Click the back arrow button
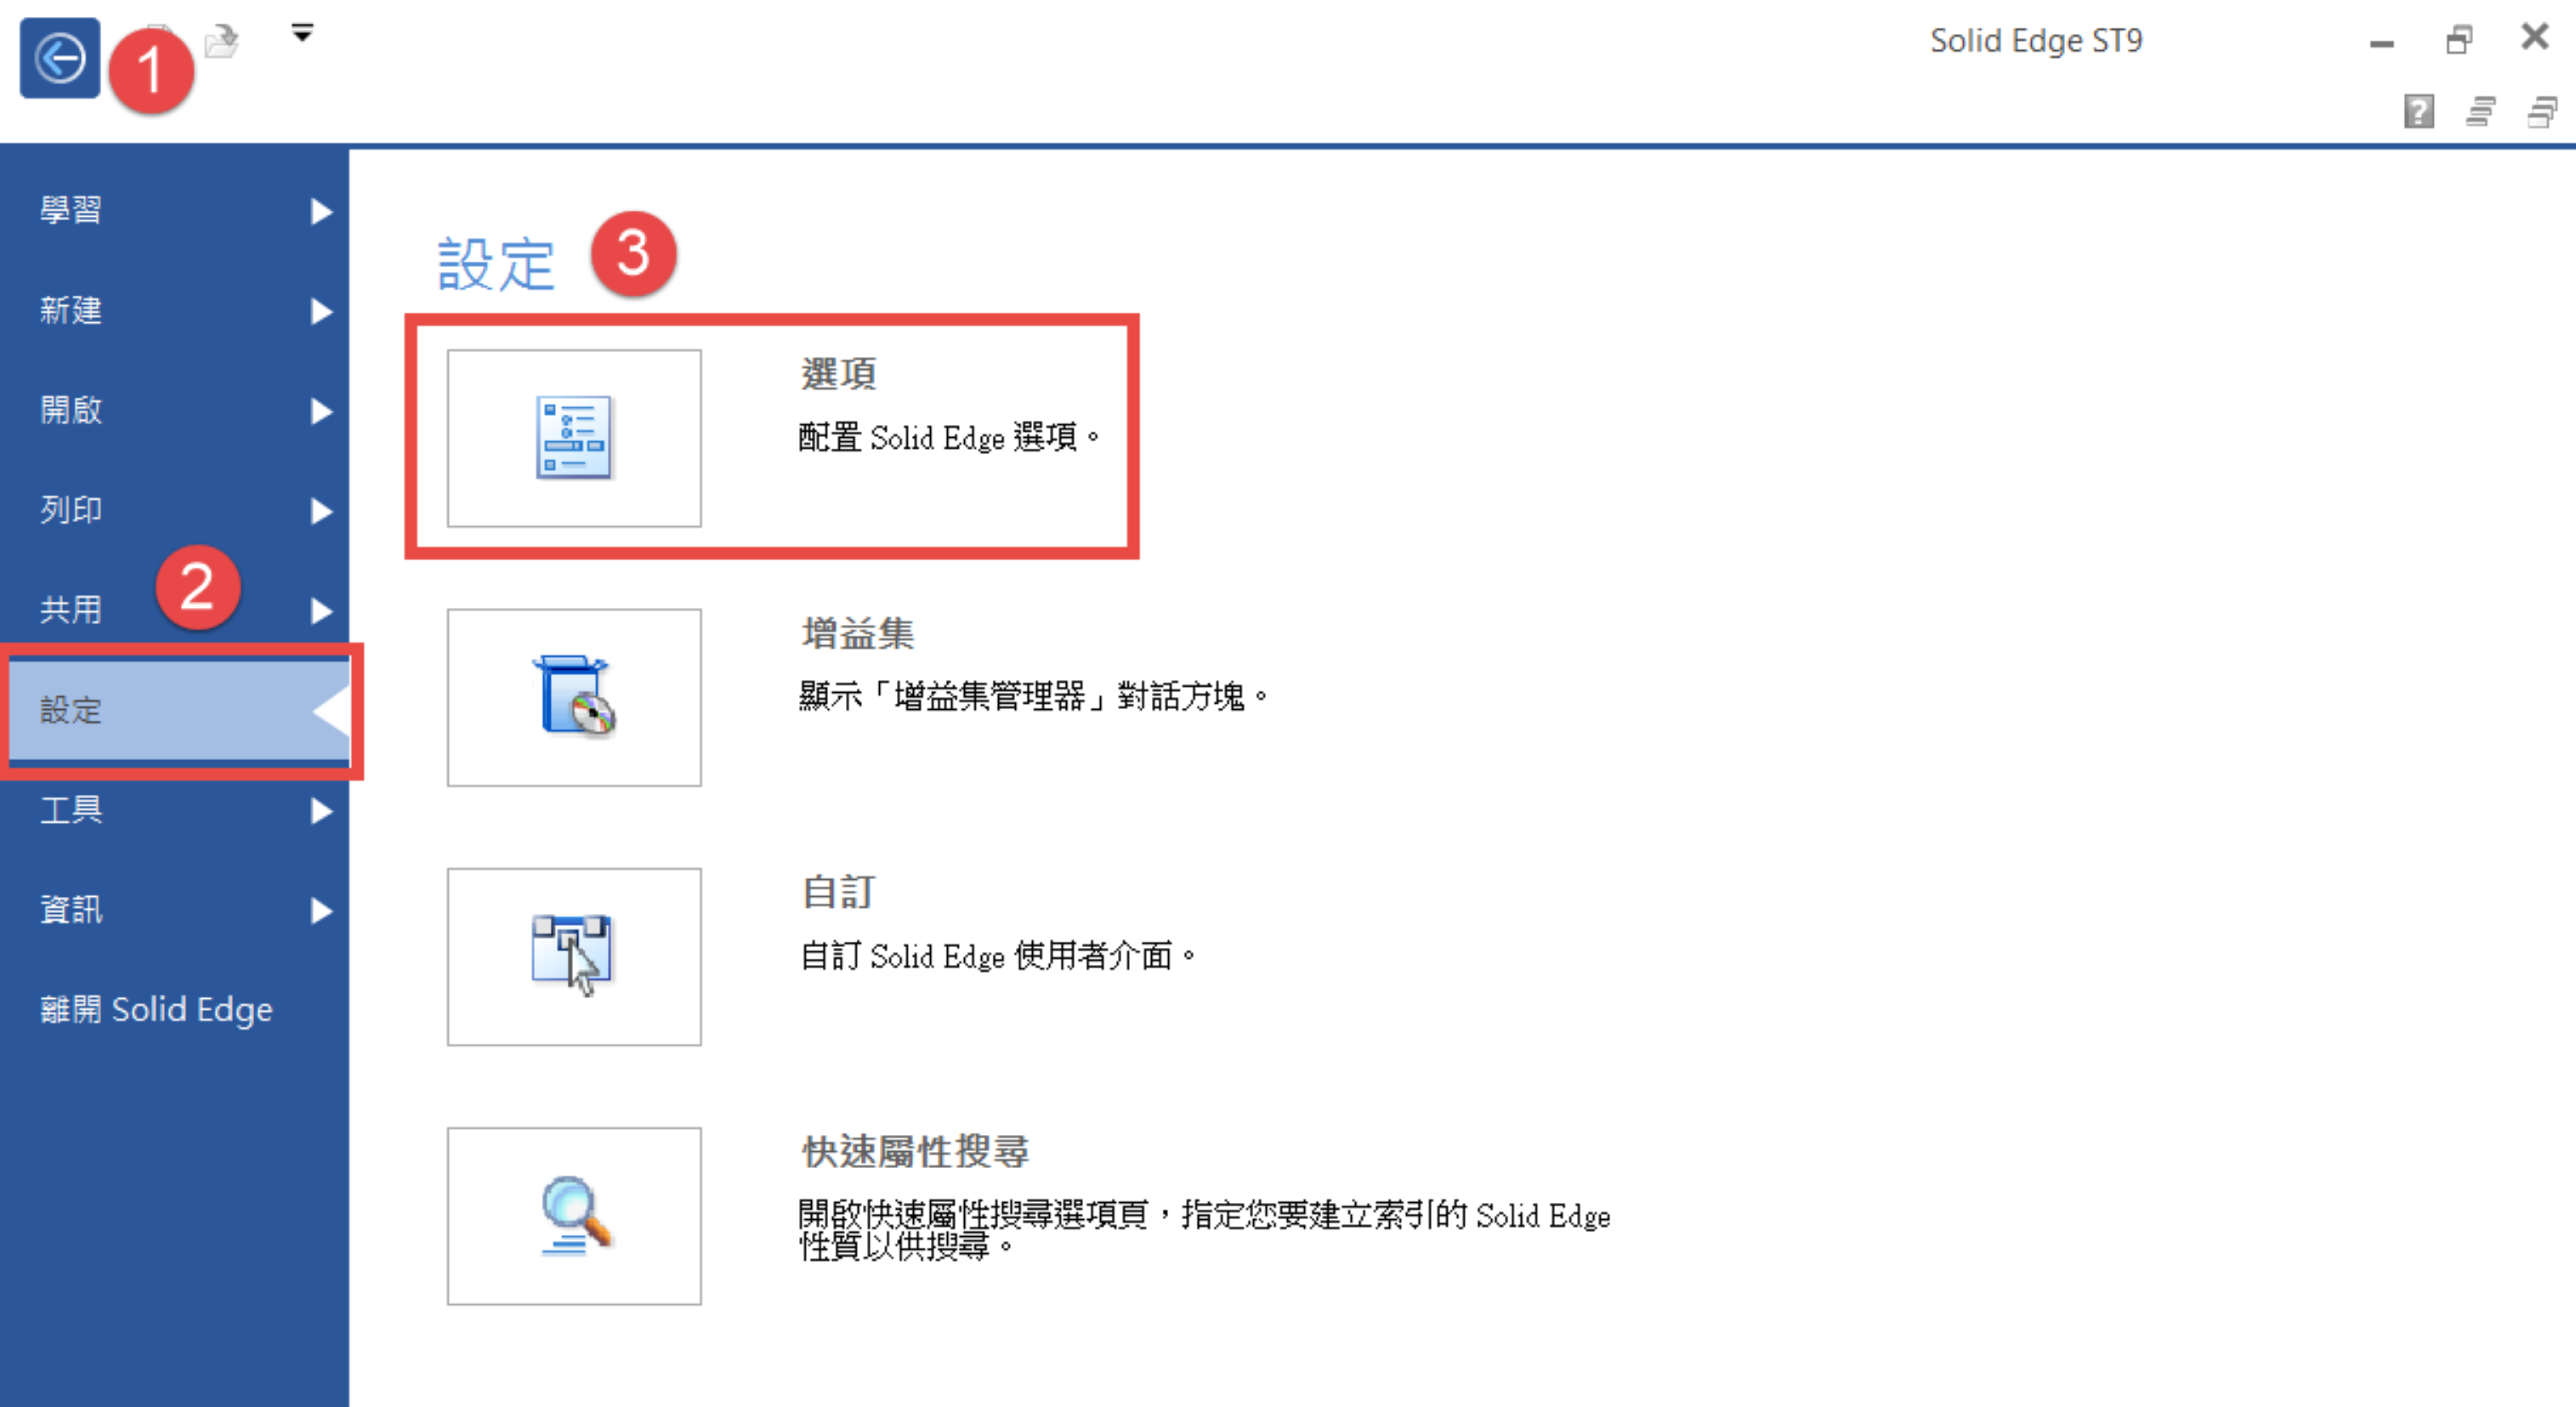This screenshot has width=2576, height=1407. (59, 58)
